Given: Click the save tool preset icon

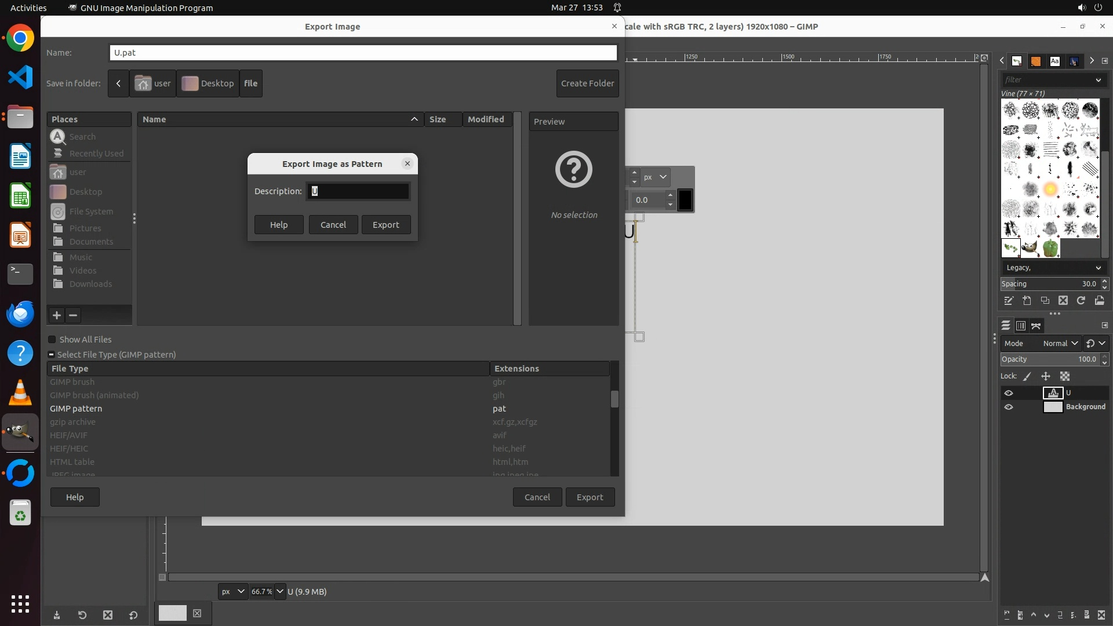Looking at the screenshot, I should pyautogui.click(x=57, y=615).
